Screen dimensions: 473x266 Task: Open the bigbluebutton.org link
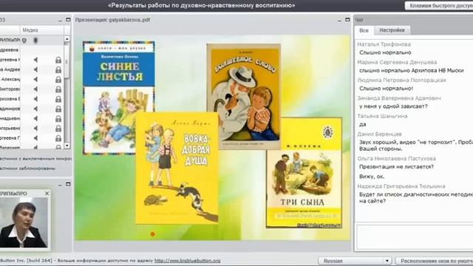click(187, 261)
